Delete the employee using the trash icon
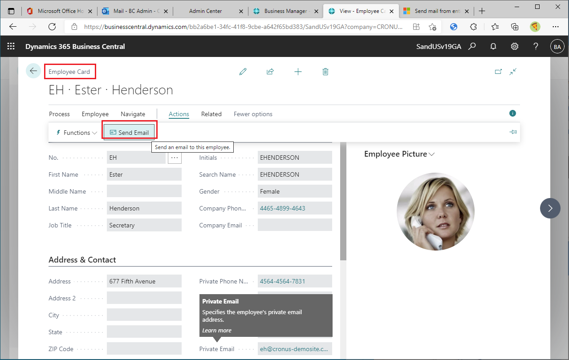This screenshot has width=569, height=360. click(x=325, y=71)
